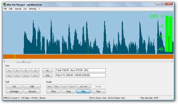Jump to end with >| button
The height and width of the screenshot is (104, 178).
35,70
